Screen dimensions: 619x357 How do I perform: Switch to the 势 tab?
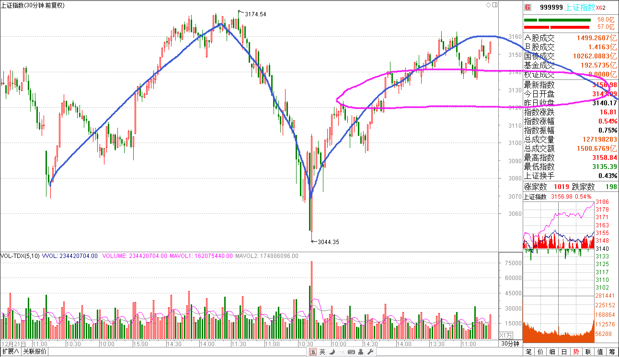coord(576,352)
